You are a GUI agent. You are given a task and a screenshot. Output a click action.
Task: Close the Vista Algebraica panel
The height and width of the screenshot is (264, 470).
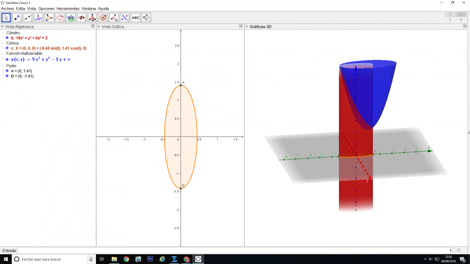pos(92,26)
